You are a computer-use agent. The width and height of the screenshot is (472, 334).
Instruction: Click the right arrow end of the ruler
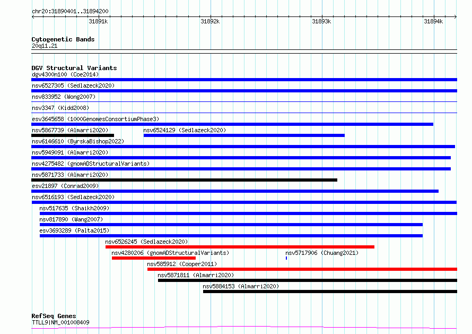pos(456,16)
